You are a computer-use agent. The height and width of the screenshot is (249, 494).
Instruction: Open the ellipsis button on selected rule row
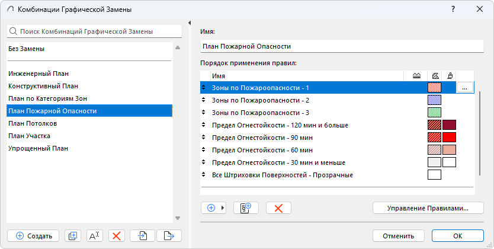(x=465, y=88)
